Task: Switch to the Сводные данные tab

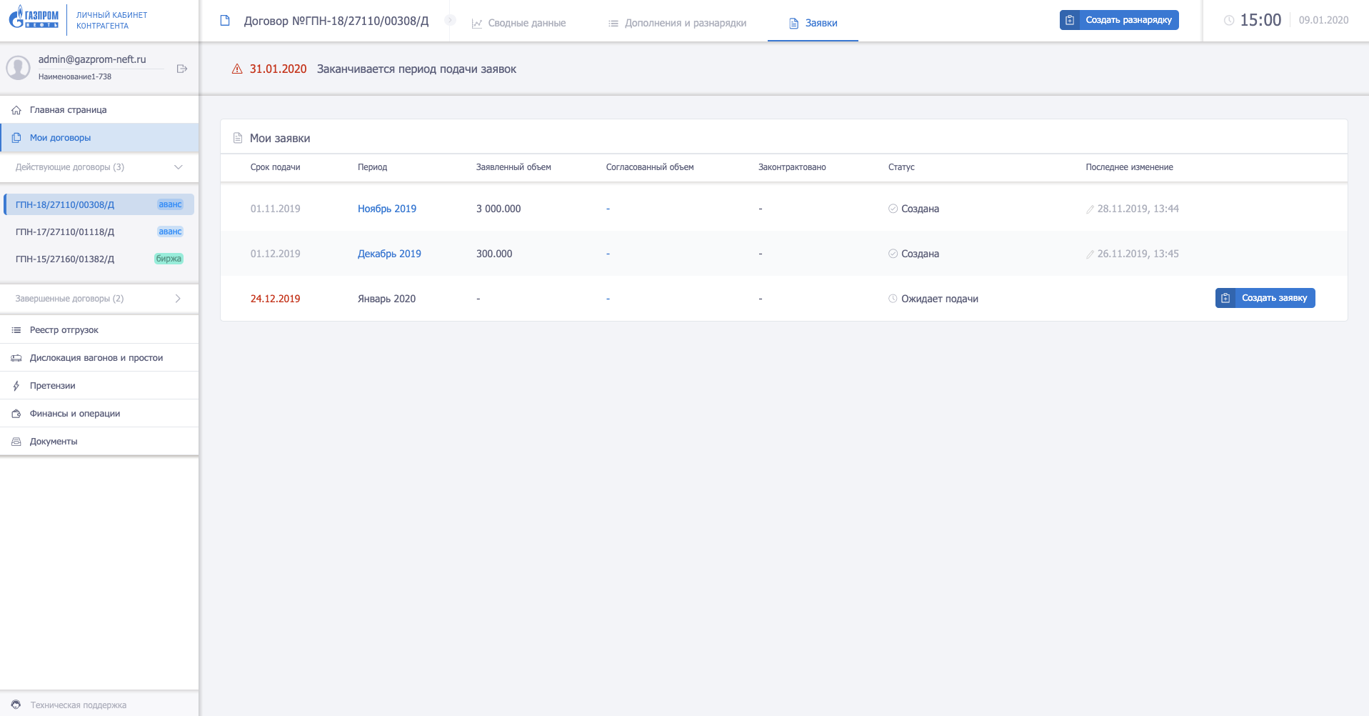Action: point(519,23)
